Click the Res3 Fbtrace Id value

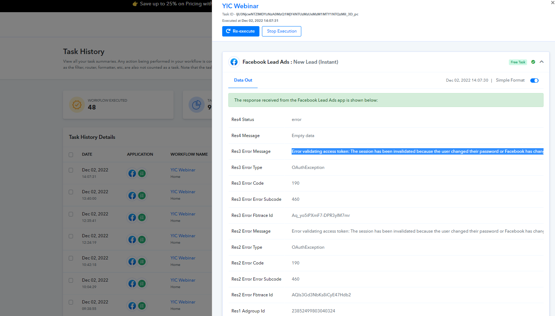(321, 215)
